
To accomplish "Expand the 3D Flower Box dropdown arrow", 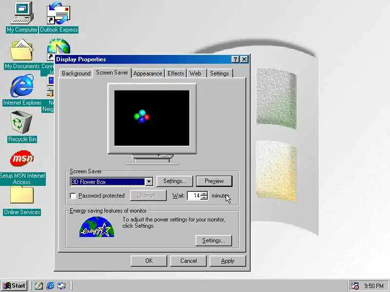I will tap(149, 182).
